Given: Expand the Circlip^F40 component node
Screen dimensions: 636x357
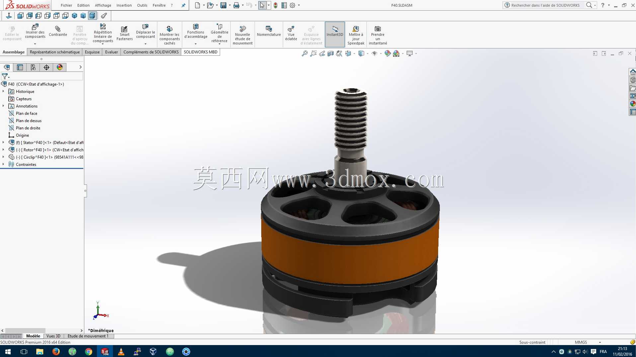Looking at the screenshot, I should (x=3, y=157).
